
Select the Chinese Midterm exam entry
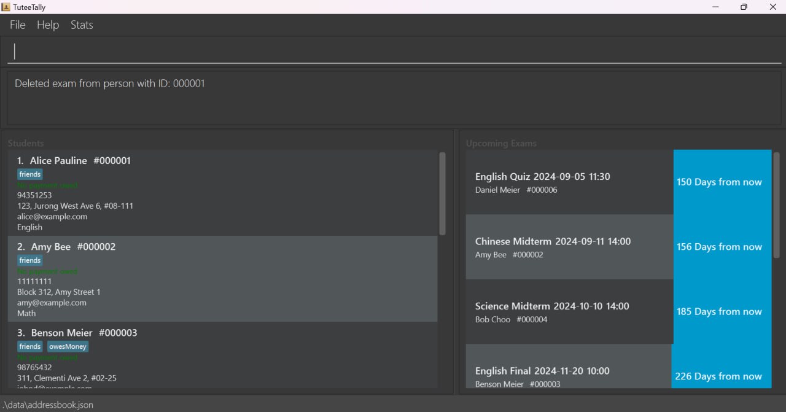click(569, 247)
